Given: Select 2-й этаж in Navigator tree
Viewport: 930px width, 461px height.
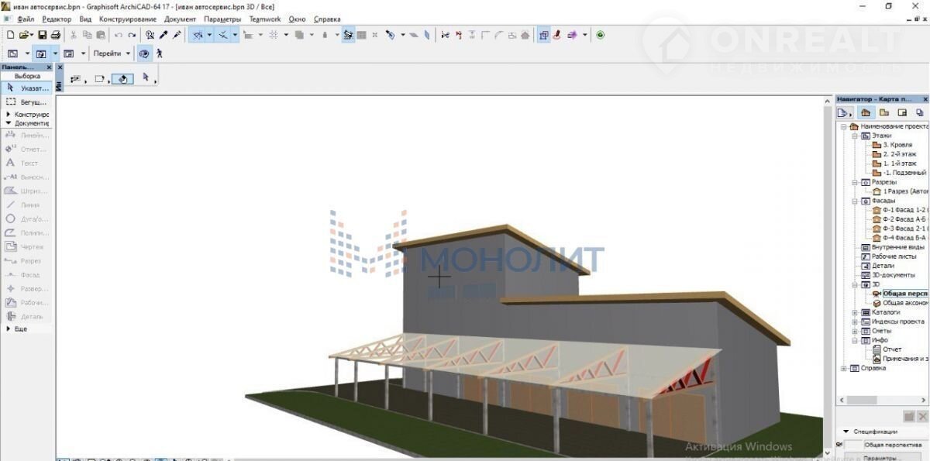Looking at the screenshot, I should click(898, 154).
